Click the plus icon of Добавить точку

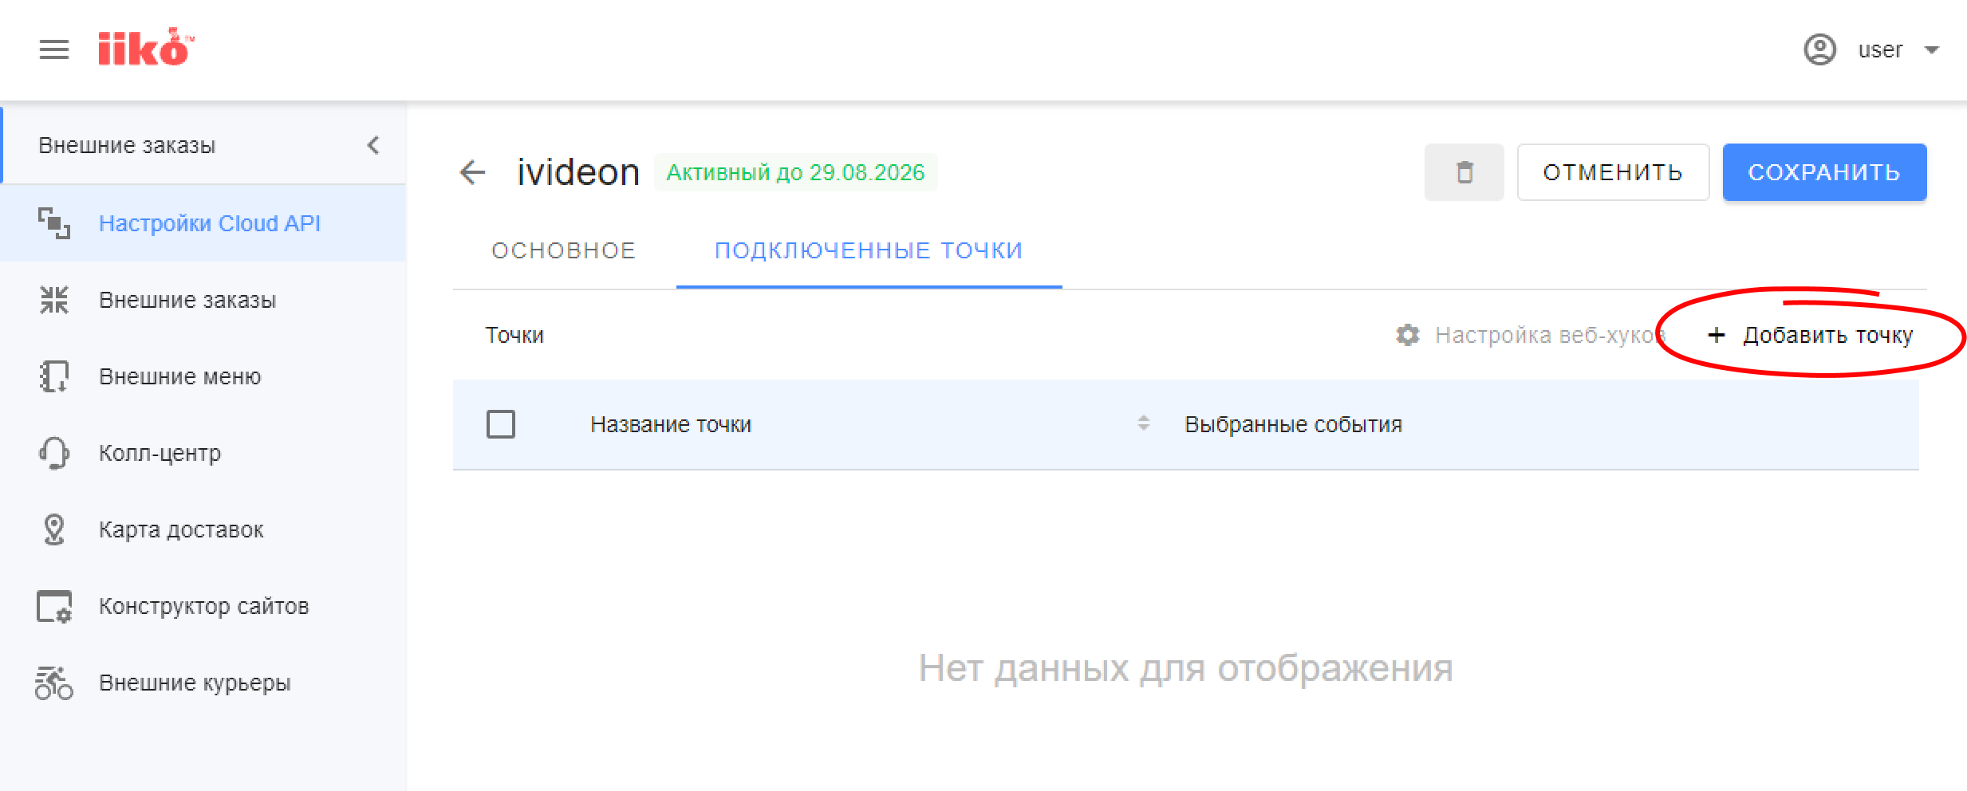click(1717, 335)
